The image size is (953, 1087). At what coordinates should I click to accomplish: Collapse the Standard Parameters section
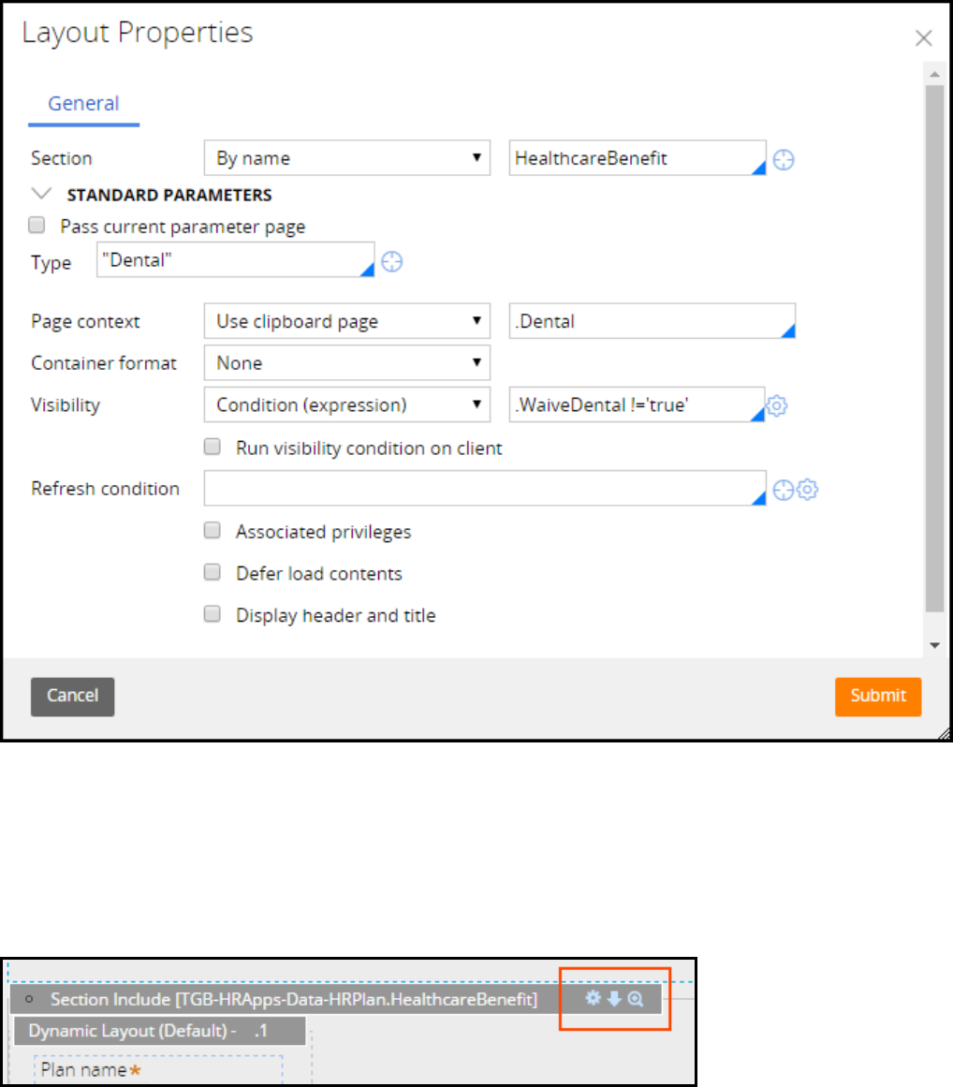(41, 195)
